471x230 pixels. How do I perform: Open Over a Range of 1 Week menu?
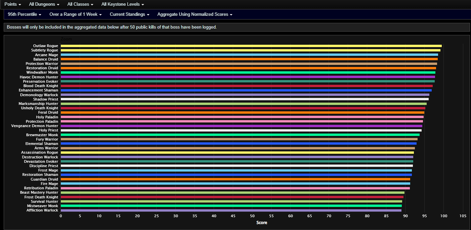click(x=75, y=14)
